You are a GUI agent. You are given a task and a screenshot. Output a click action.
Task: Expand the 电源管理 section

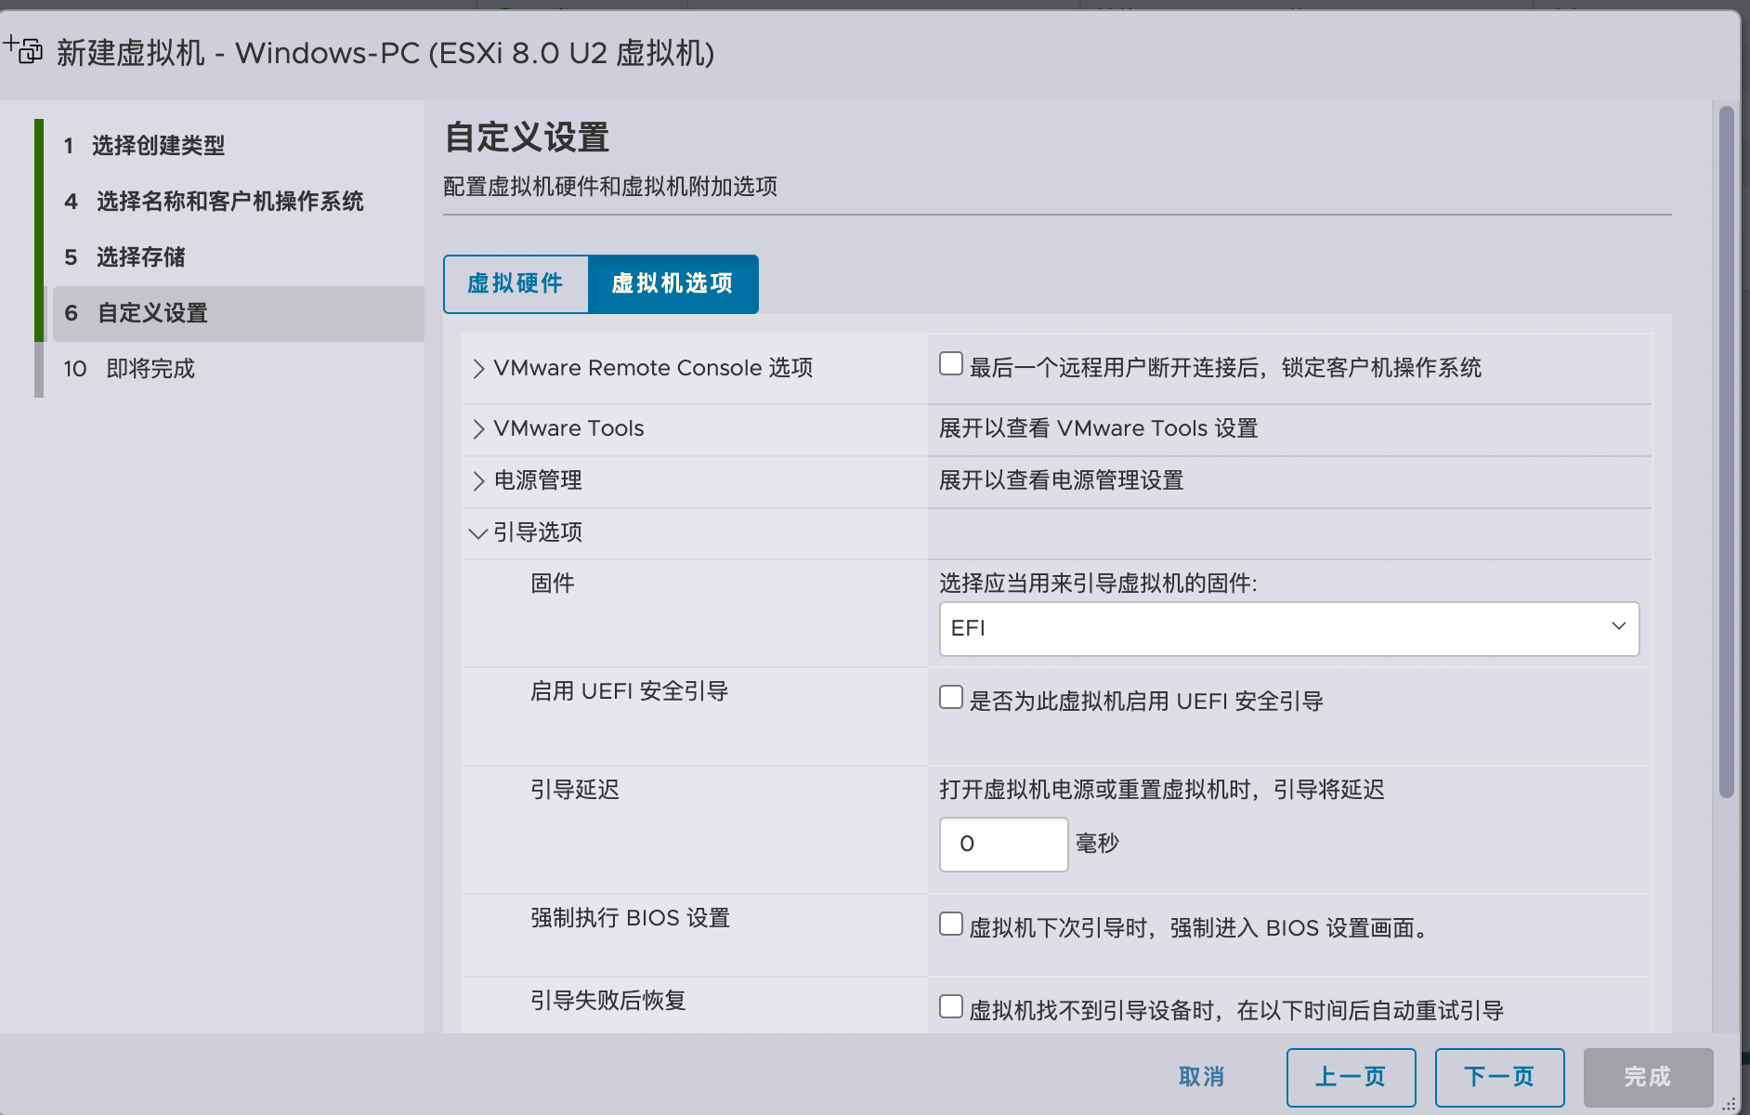[x=478, y=481]
